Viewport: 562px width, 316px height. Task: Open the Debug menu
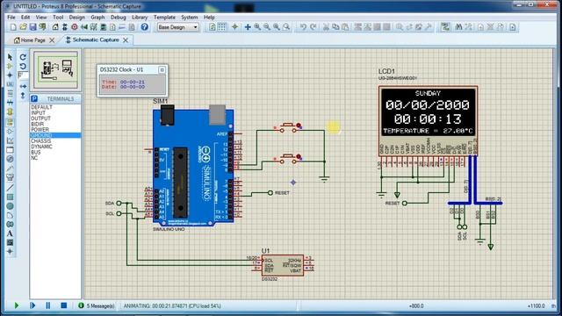[x=118, y=18]
